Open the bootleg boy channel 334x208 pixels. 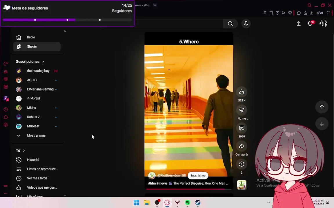37,71
